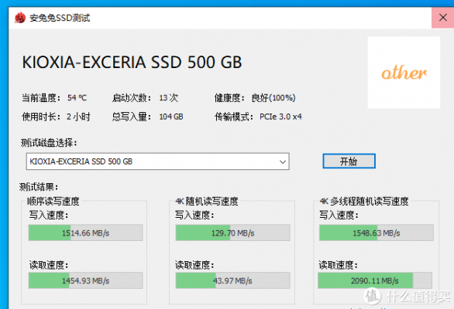Screen dimensions: 454x309
Task: Close the 安兔兔SSD测试 window
Action: tap(442, 18)
